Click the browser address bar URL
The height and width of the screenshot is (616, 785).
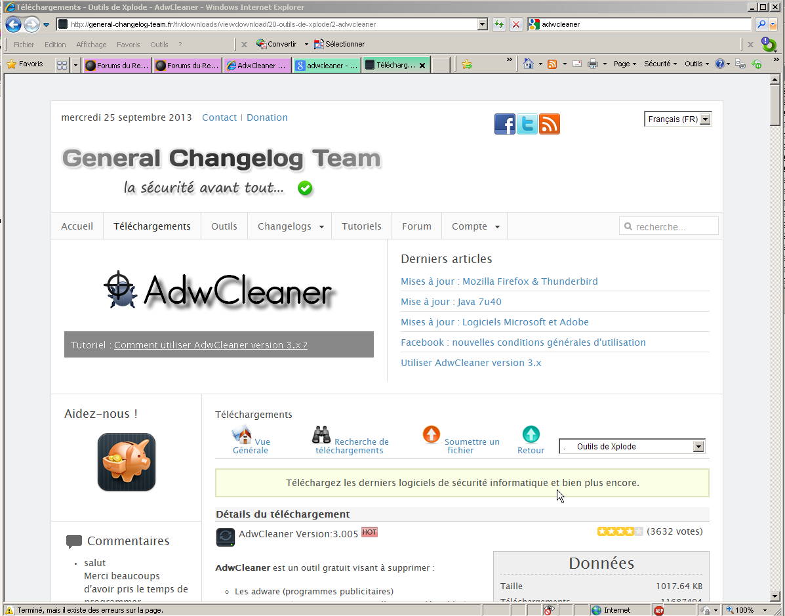pyautogui.click(x=268, y=24)
